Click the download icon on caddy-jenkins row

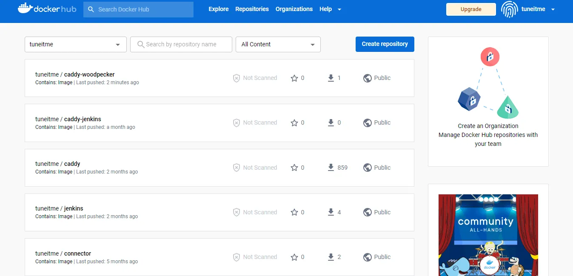(331, 123)
